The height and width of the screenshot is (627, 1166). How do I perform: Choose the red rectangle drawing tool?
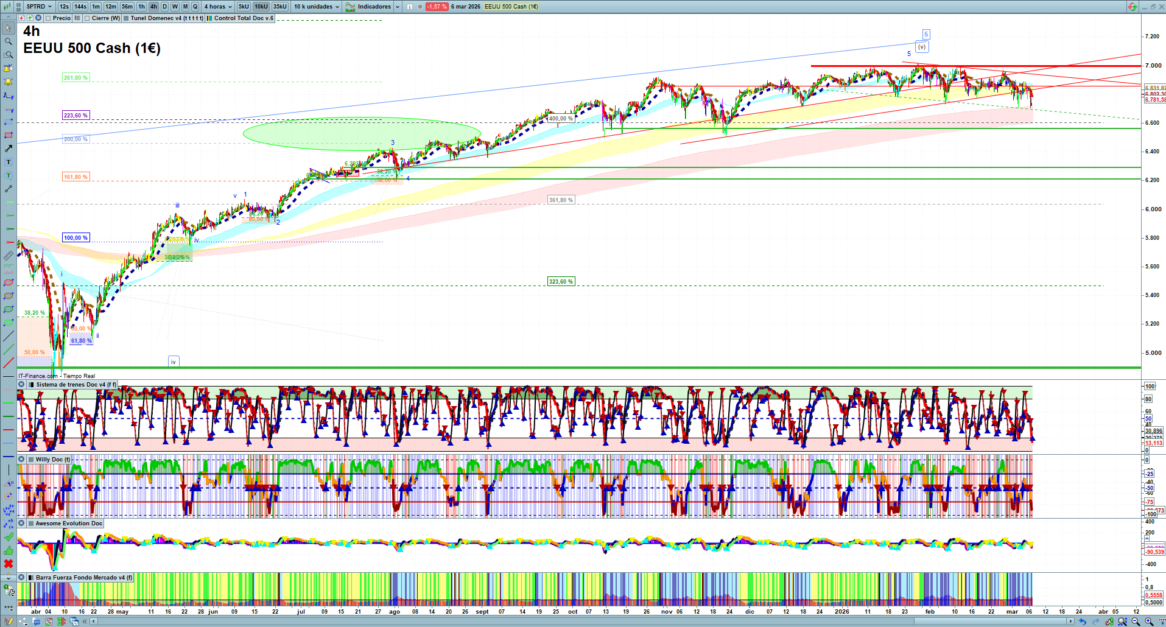coord(9,135)
